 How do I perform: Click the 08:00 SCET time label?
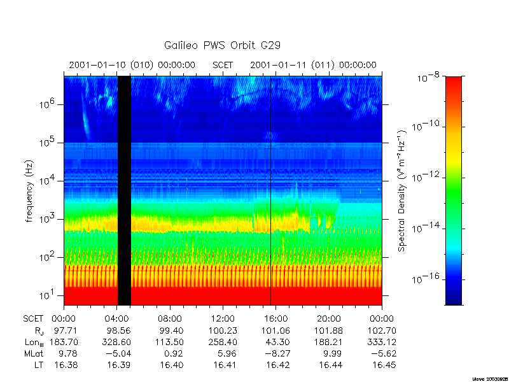pyautogui.click(x=170, y=319)
